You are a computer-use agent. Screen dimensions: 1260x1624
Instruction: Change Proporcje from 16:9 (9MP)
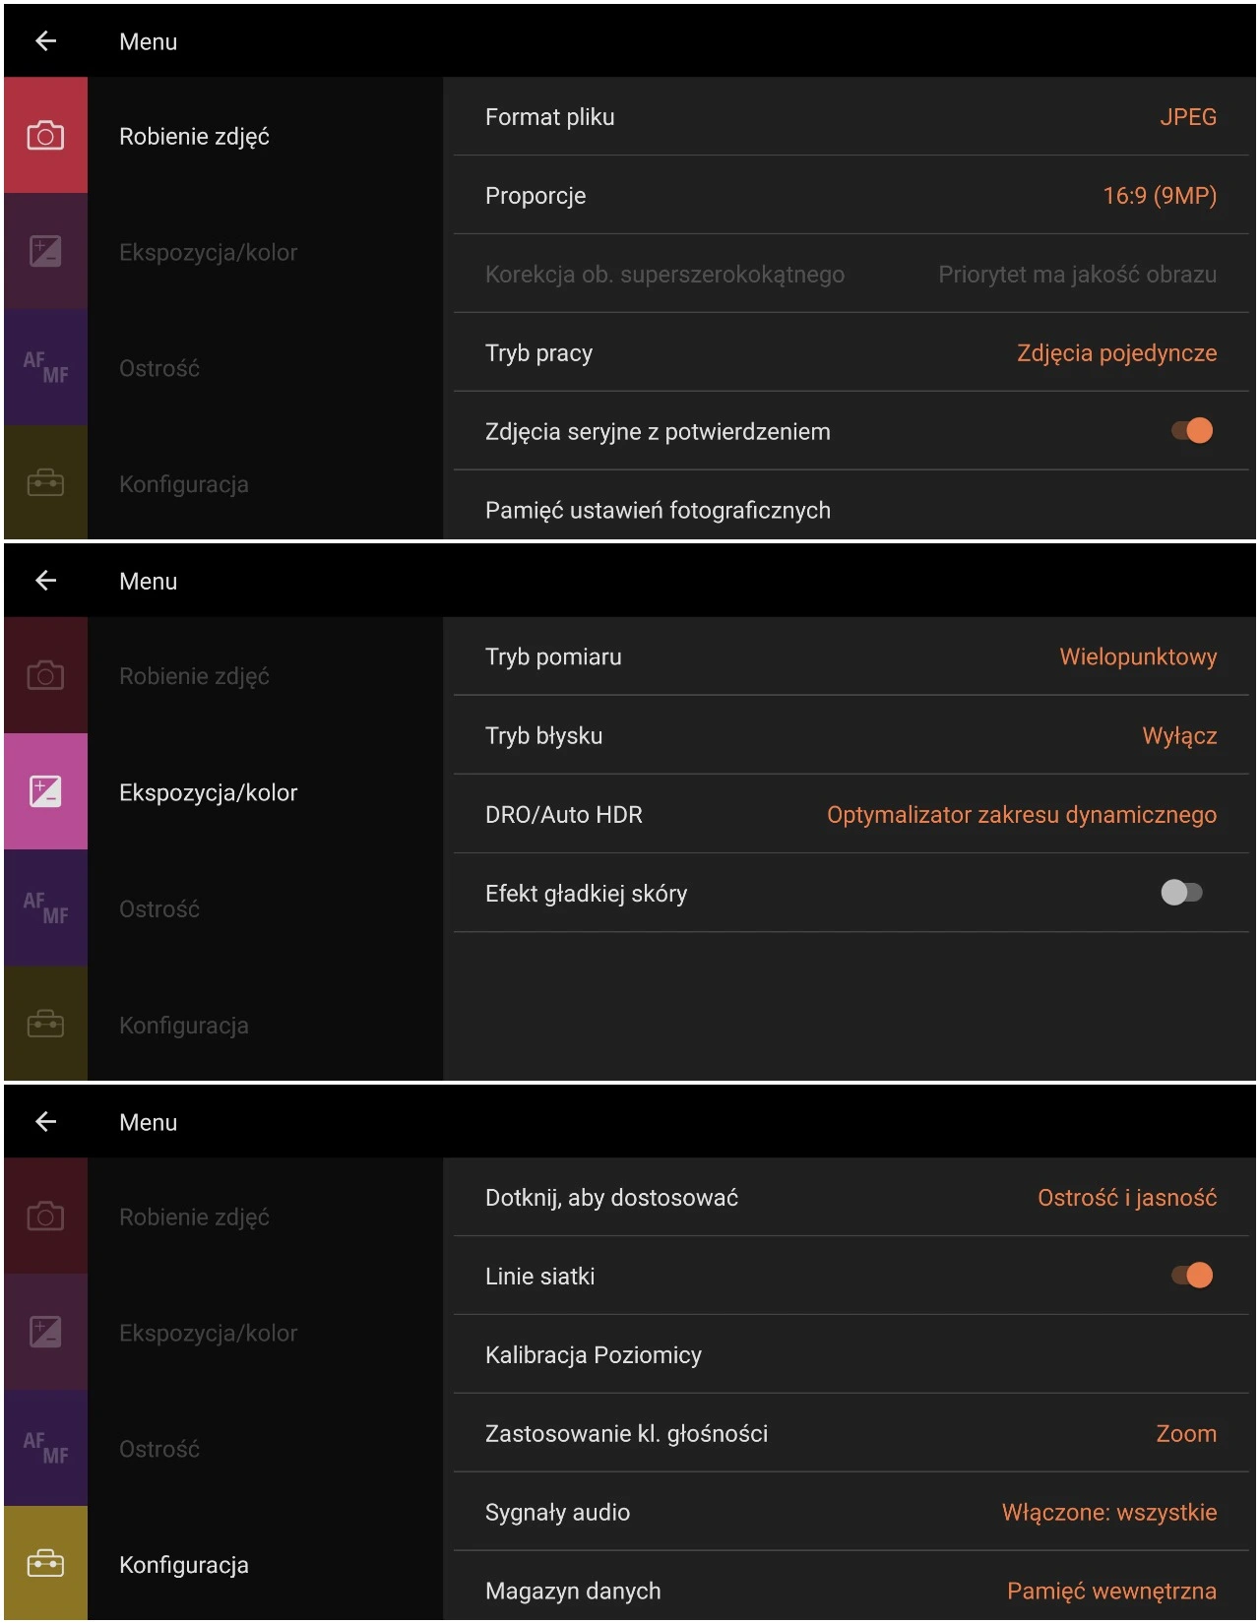(850, 196)
